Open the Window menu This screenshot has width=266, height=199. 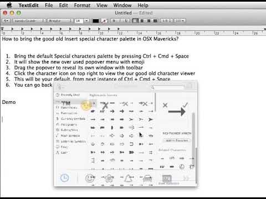(x=122, y=6)
